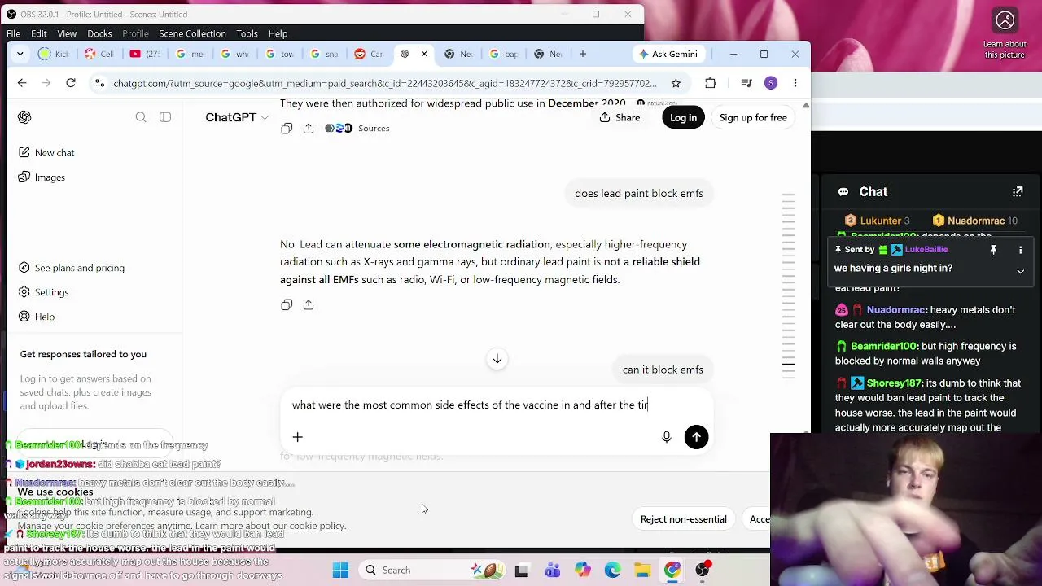Viewport: 1042px width, 586px height.
Task: Bookmark this page with the star icon
Action: 676,83
